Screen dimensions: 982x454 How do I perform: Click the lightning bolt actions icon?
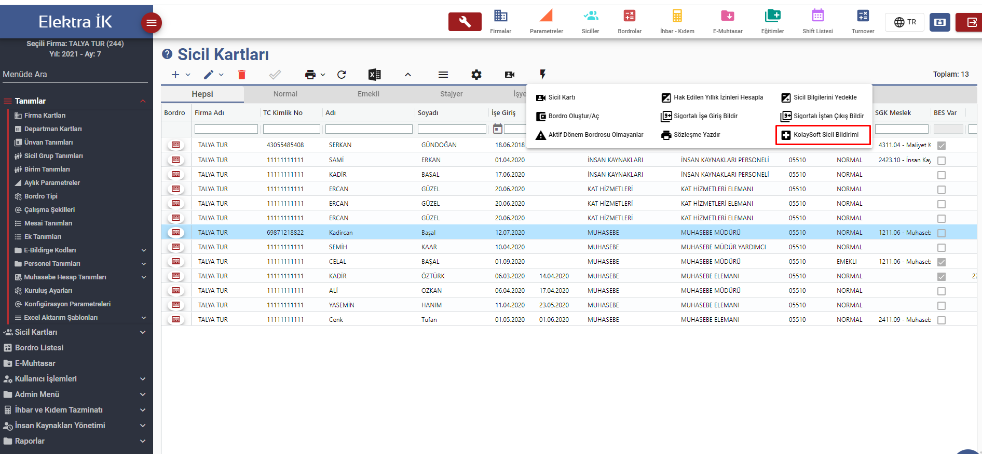coord(543,75)
